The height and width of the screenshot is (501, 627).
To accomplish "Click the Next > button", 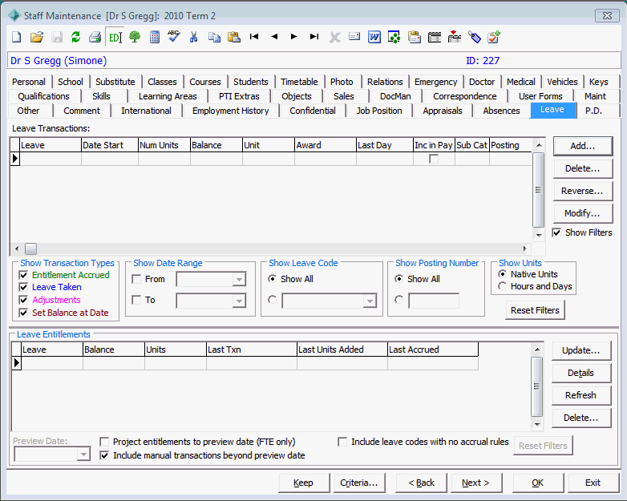I will coord(475,483).
